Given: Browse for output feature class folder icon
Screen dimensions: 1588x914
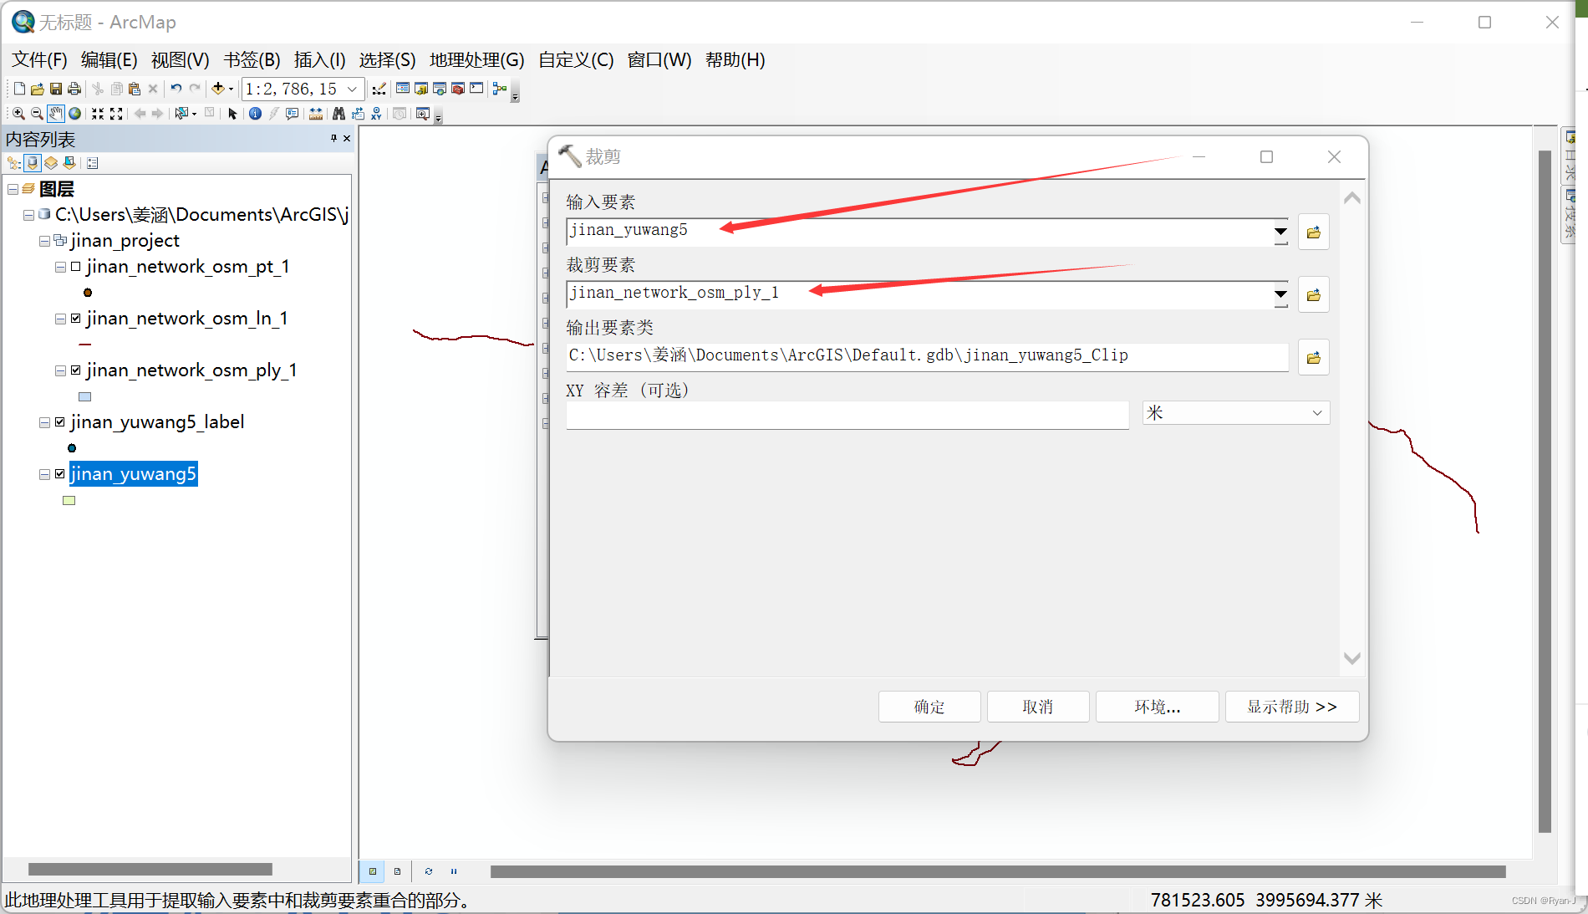Looking at the screenshot, I should coord(1314,357).
